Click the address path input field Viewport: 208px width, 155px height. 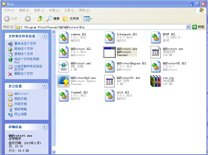(101, 27)
